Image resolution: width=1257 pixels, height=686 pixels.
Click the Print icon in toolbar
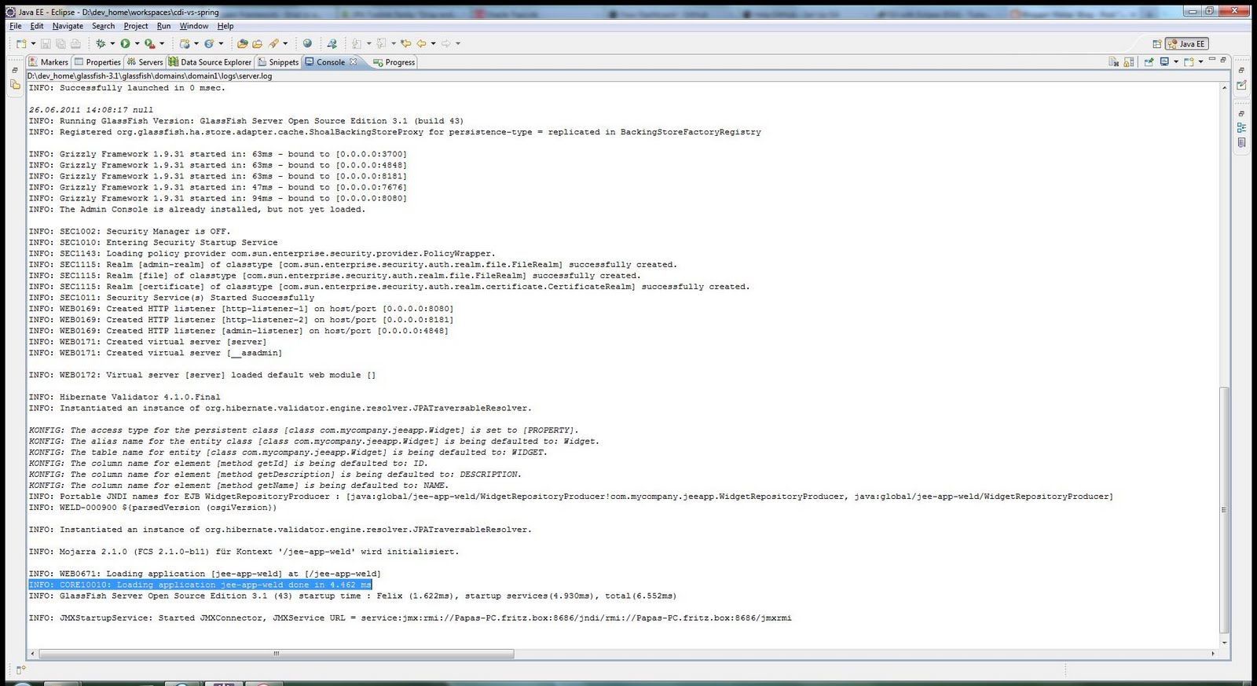(x=75, y=44)
